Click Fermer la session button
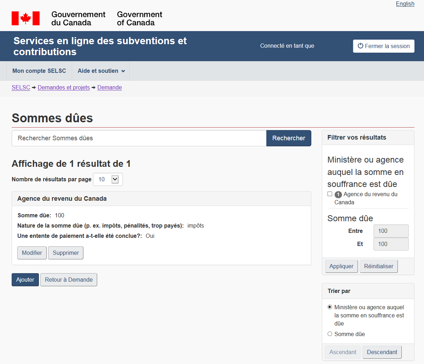Image resolution: width=424 pixels, height=364 pixels. 383,46
